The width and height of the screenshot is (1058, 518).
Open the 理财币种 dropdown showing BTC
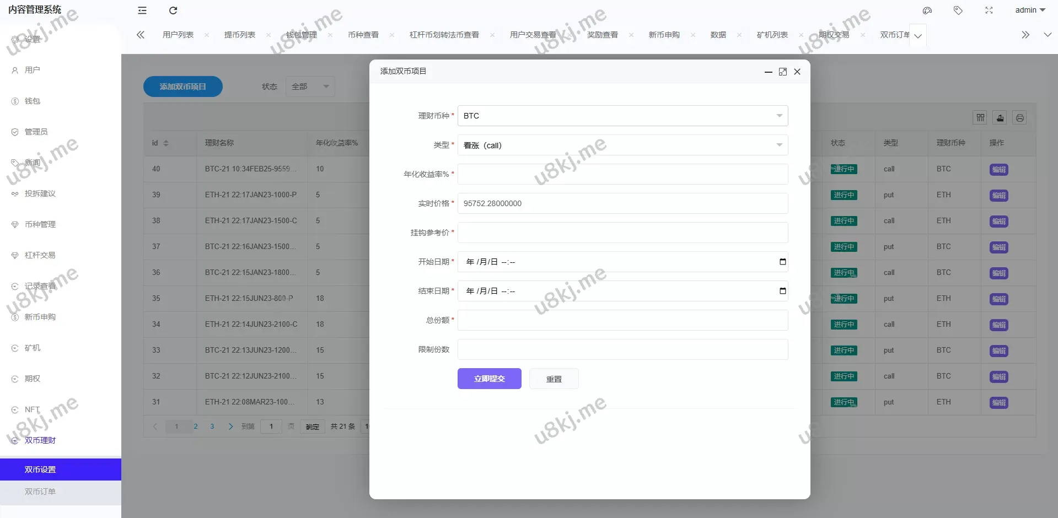(622, 116)
